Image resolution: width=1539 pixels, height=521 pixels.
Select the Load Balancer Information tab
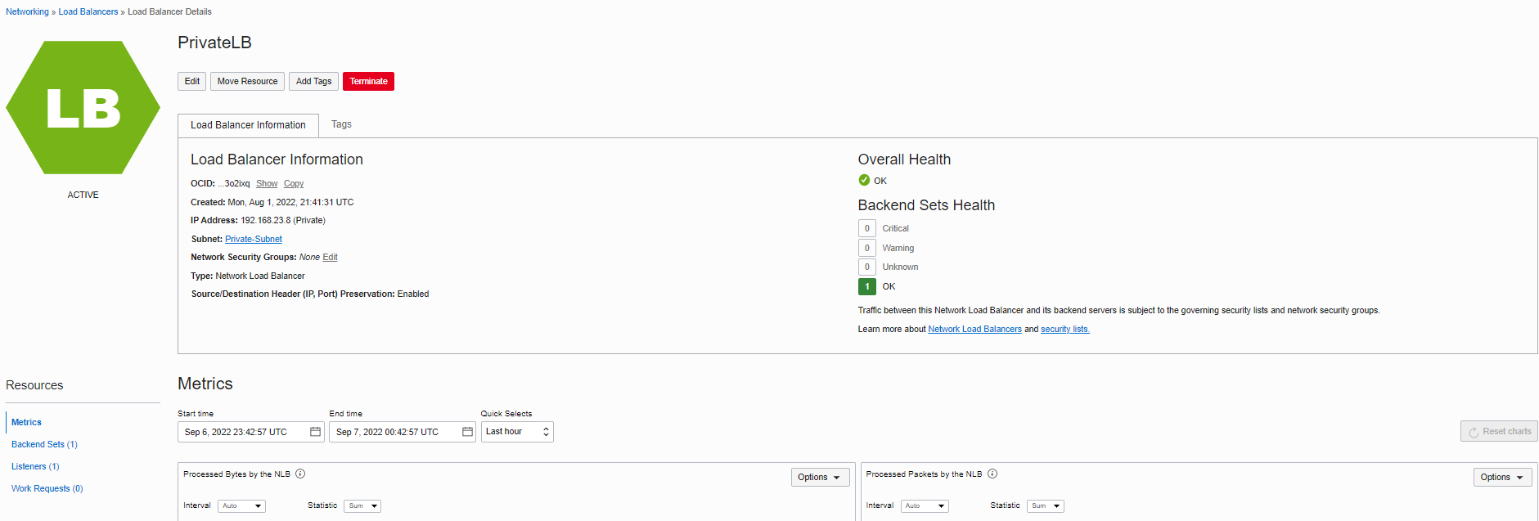(x=248, y=125)
